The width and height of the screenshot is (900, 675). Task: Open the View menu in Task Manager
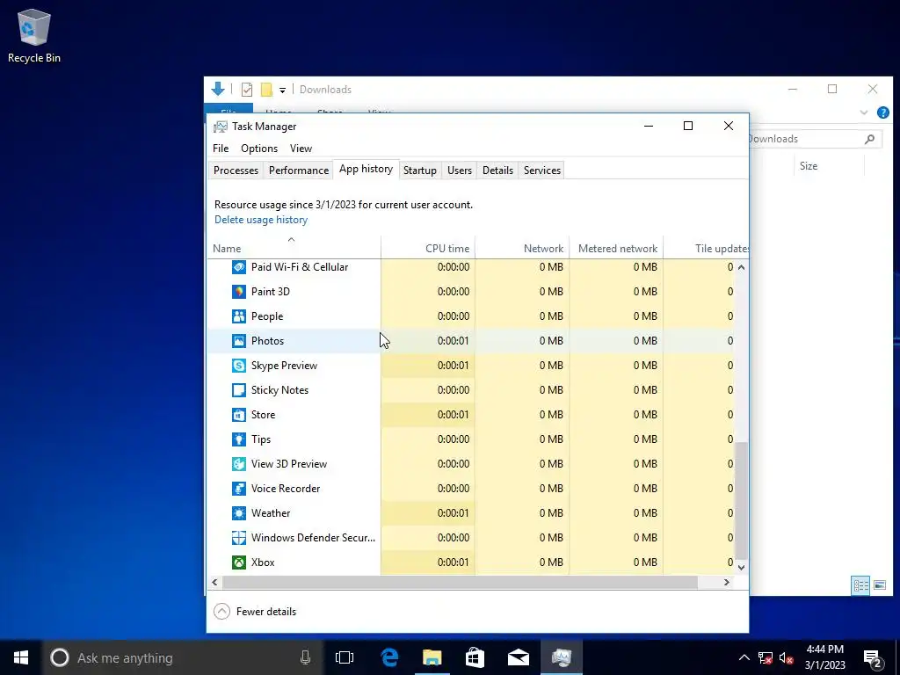pos(301,149)
